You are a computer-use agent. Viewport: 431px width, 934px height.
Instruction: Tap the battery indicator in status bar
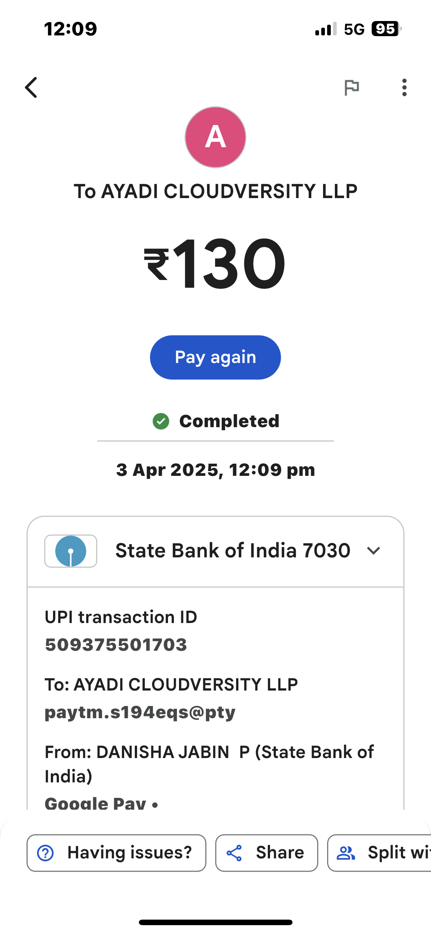[x=385, y=29]
